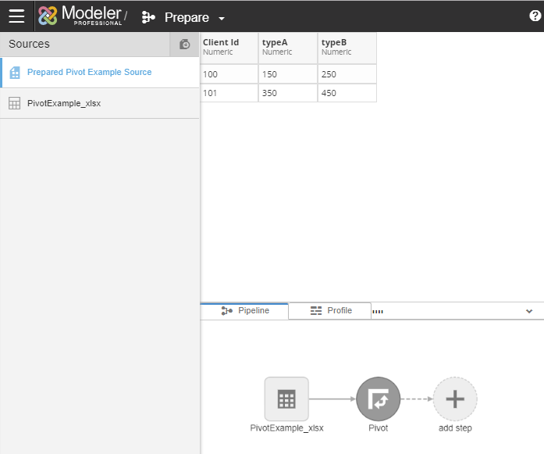Select PivotExample_xlsx in Sources list

63,103
